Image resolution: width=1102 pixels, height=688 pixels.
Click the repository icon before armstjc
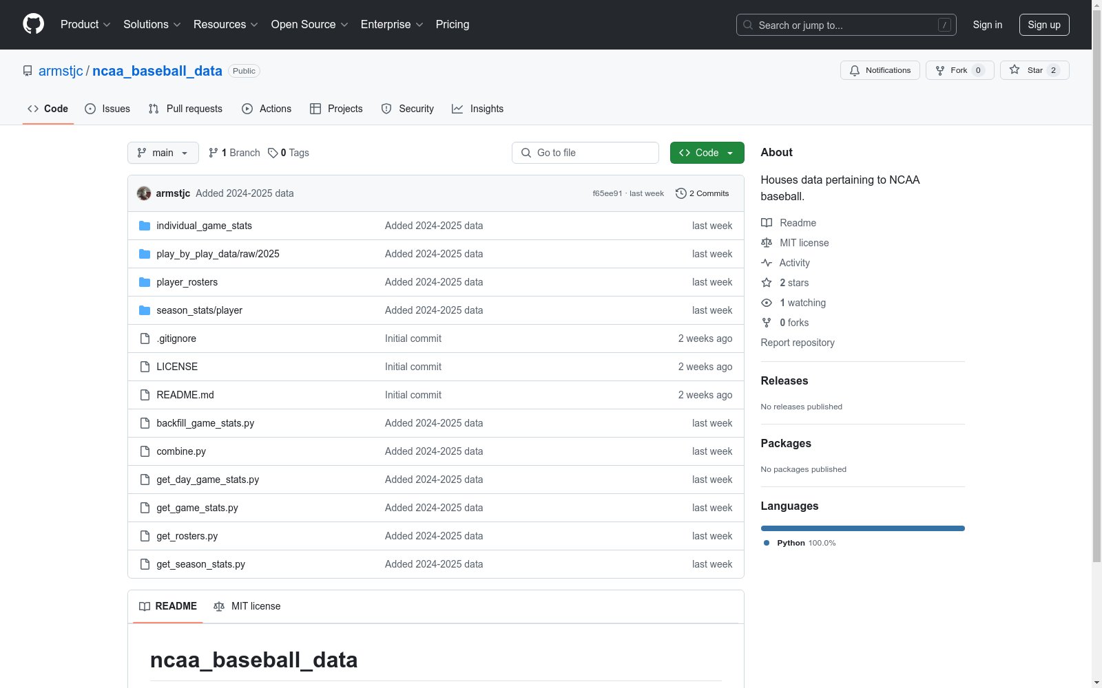tap(28, 71)
